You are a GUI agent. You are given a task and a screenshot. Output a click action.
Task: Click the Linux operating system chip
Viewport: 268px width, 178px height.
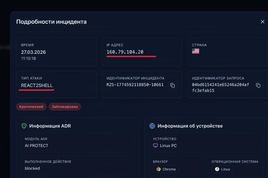pos(222,169)
